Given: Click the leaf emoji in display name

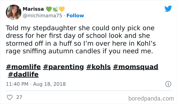Looking at the screenshot, I should click(55, 9).
